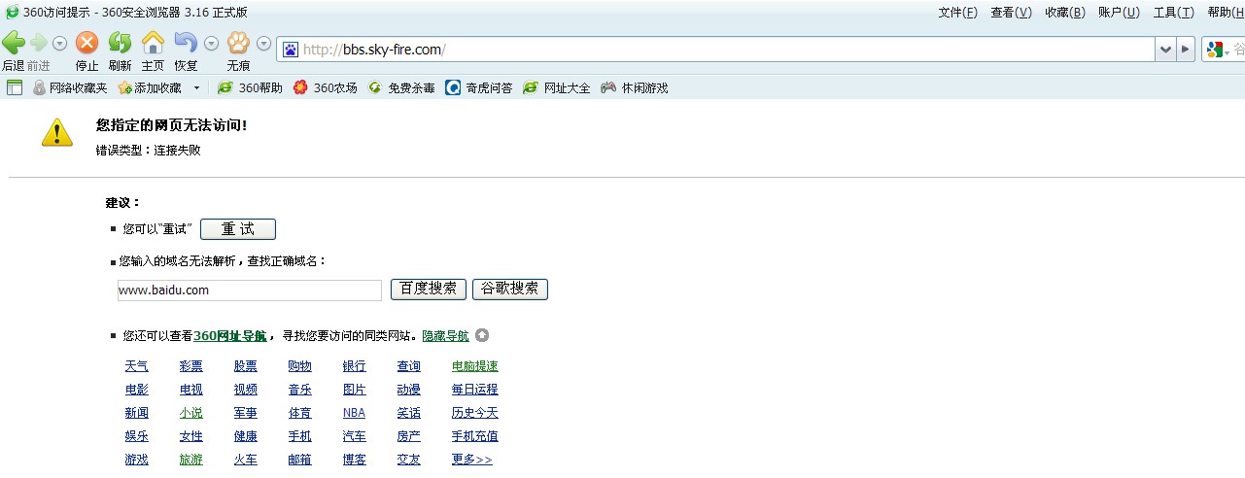Image resolution: width=1245 pixels, height=478 pixels.
Task: Click the 360 browser logo in title bar
Action: click(x=12, y=12)
